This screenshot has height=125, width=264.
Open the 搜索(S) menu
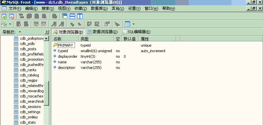[48, 9]
